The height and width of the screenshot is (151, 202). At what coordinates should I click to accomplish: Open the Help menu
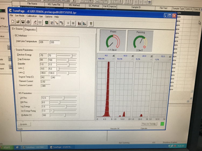tap(57, 17)
